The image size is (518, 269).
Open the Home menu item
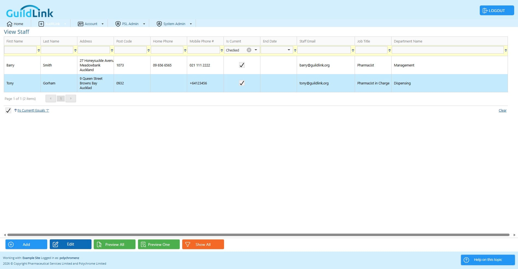[15, 24]
